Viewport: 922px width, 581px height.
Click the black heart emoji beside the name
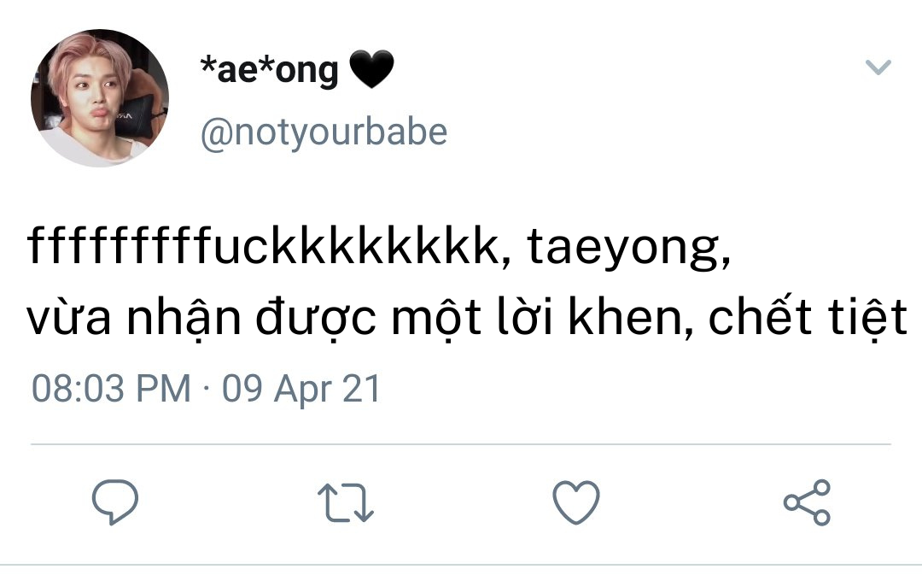pyautogui.click(x=371, y=71)
